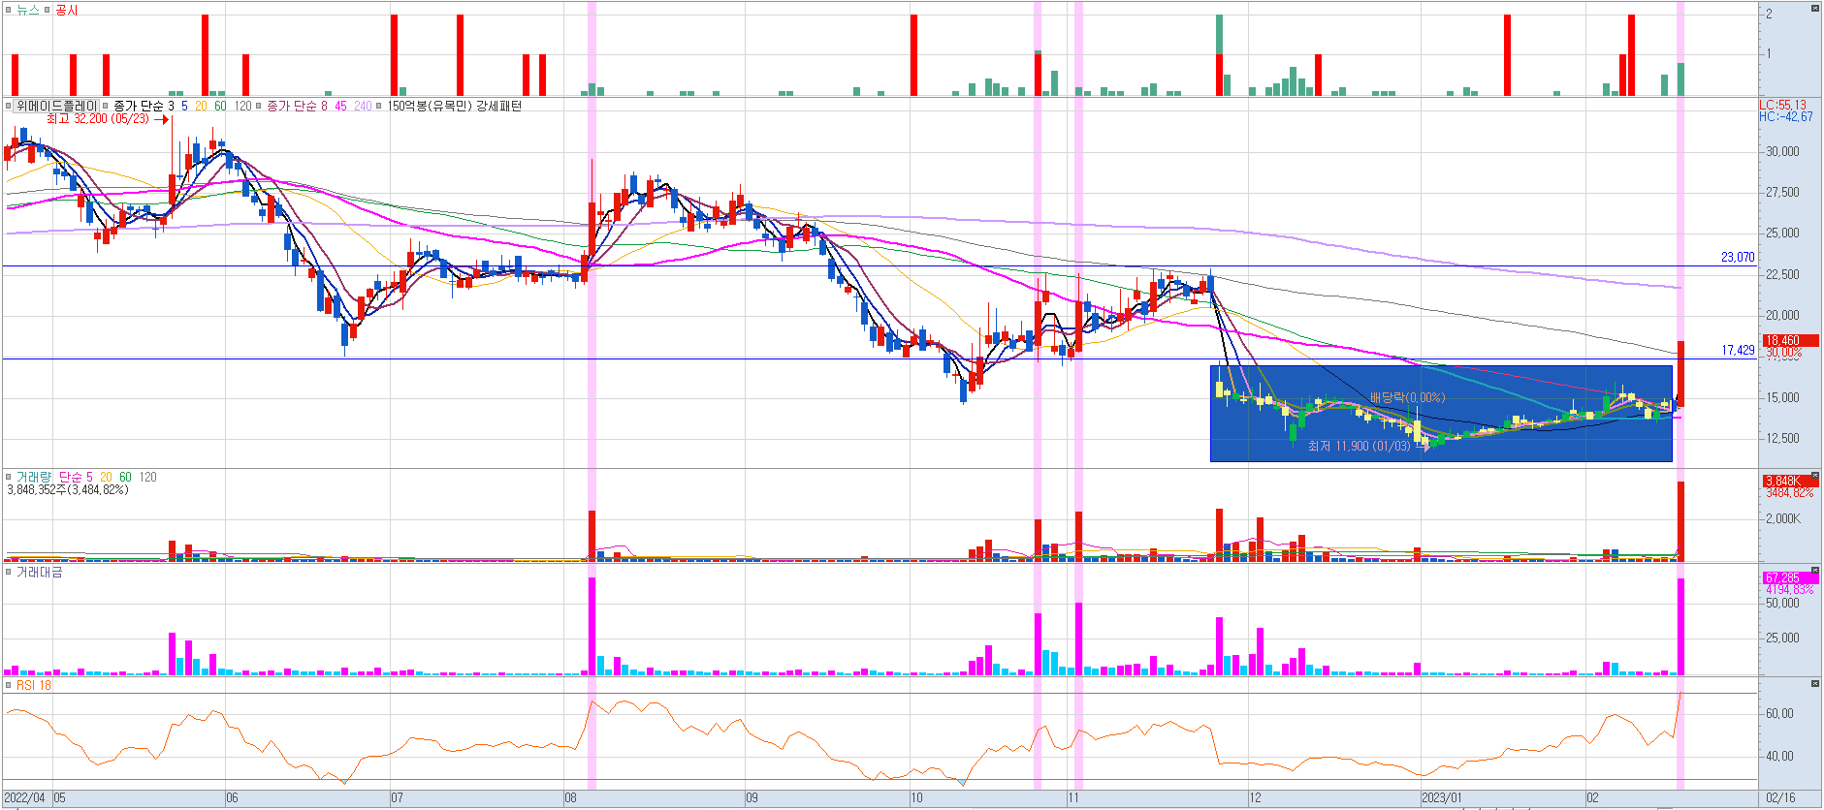Select the 종가 단순 3 moving average label
This screenshot has height=810, width=1824.
[144, 106]
